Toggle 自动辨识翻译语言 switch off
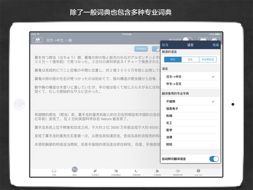The height and width of the screenshot is (190, 253). [x=214, y=159]
